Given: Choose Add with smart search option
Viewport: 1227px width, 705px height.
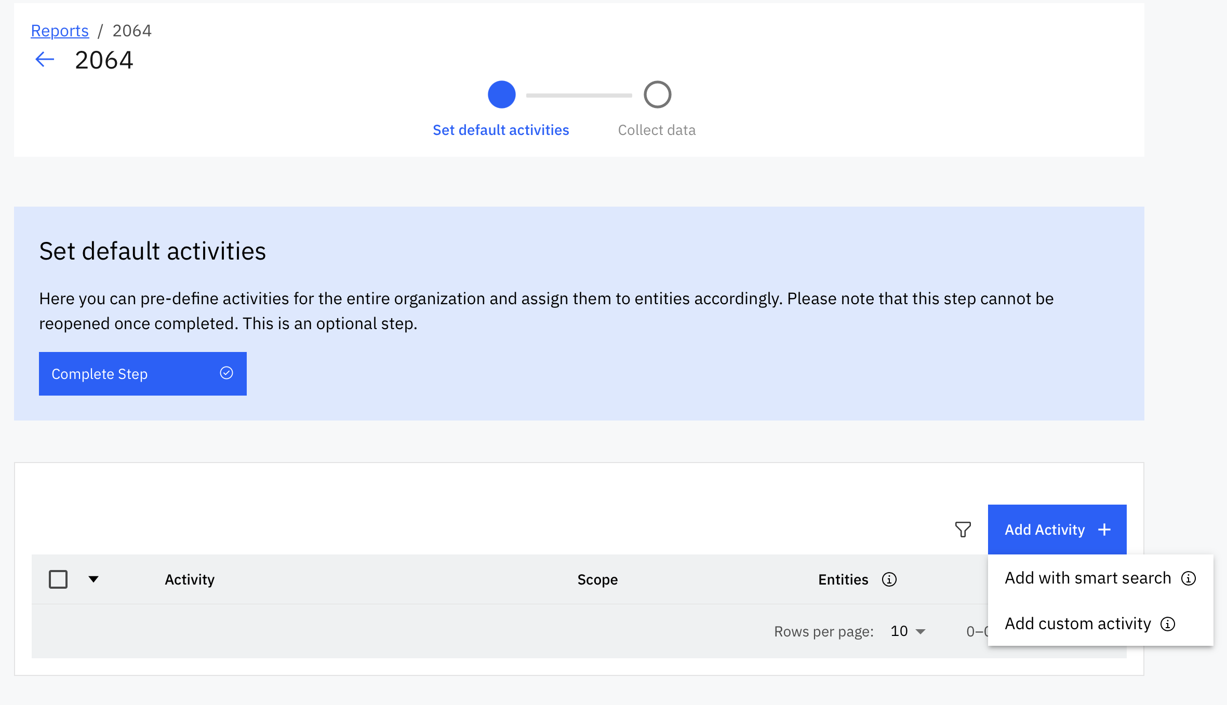Looking at the screenshot, I should click(1087, 578).
